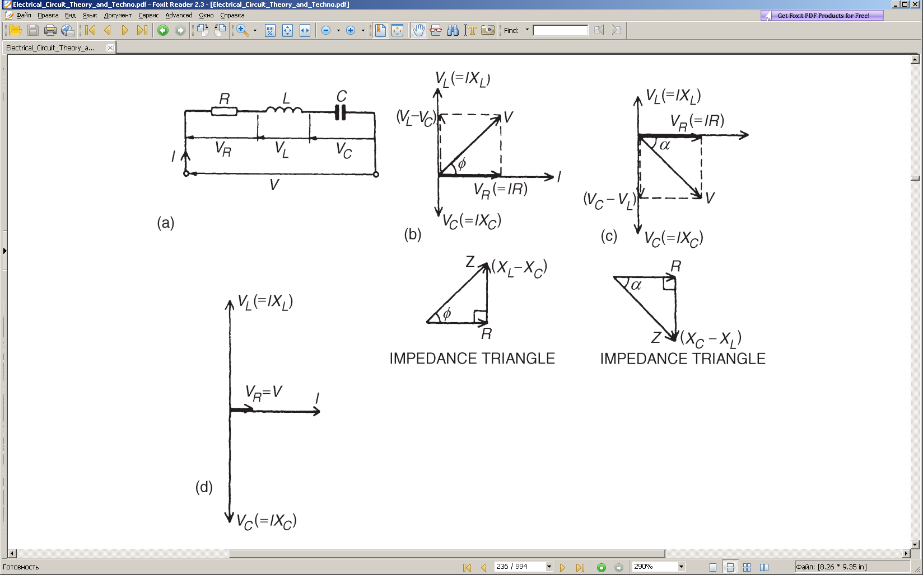The height and width of the screenshot is (575, 923).
Task: Open search with binoculars icon
Action: point(453,30)
